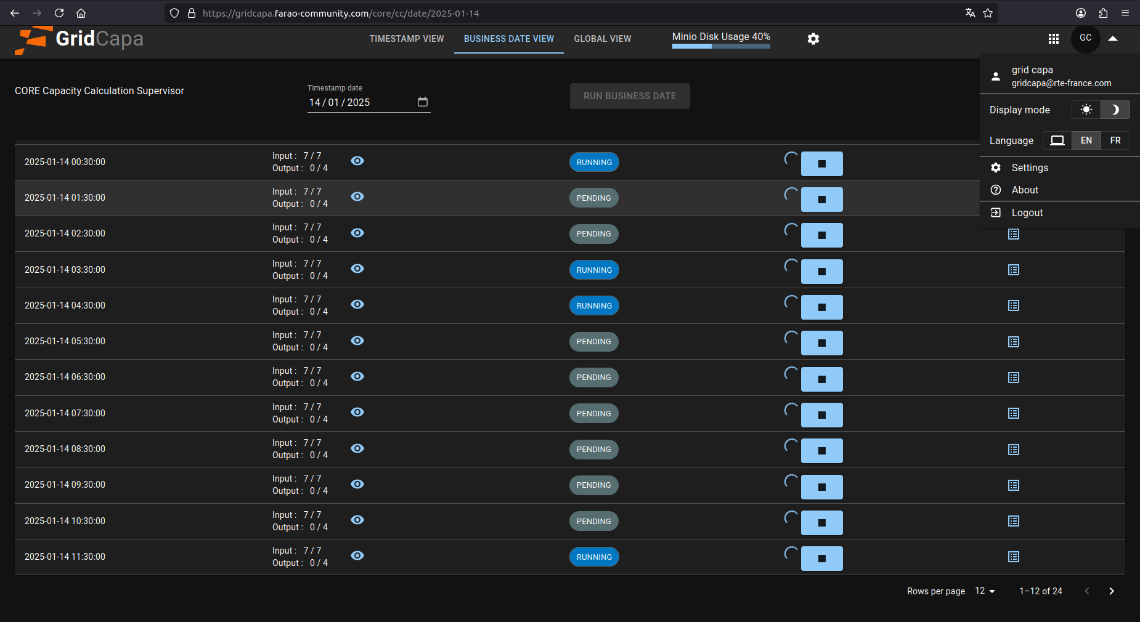The height and width of the screenshot is (622, 1140).
Task: Open events list for 08:30:00 timestamp
Action: click(1013, 450)
